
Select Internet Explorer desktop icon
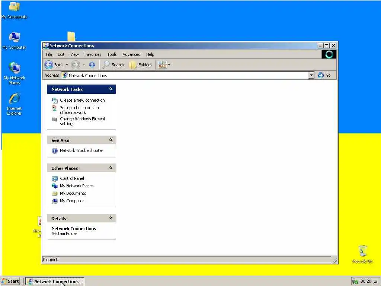click(15, 104)
